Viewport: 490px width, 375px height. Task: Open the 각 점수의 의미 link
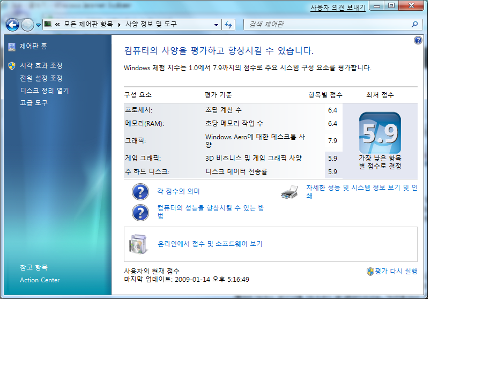179,191
